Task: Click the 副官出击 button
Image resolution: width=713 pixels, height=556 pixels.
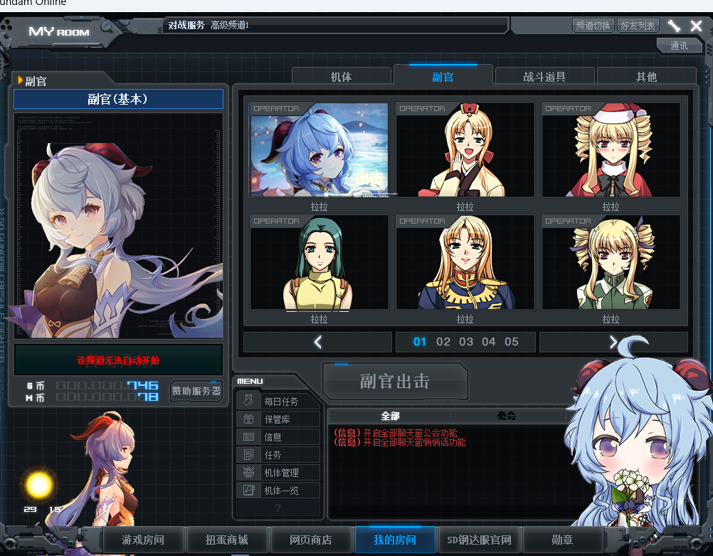Action: [x=395, y=382]
